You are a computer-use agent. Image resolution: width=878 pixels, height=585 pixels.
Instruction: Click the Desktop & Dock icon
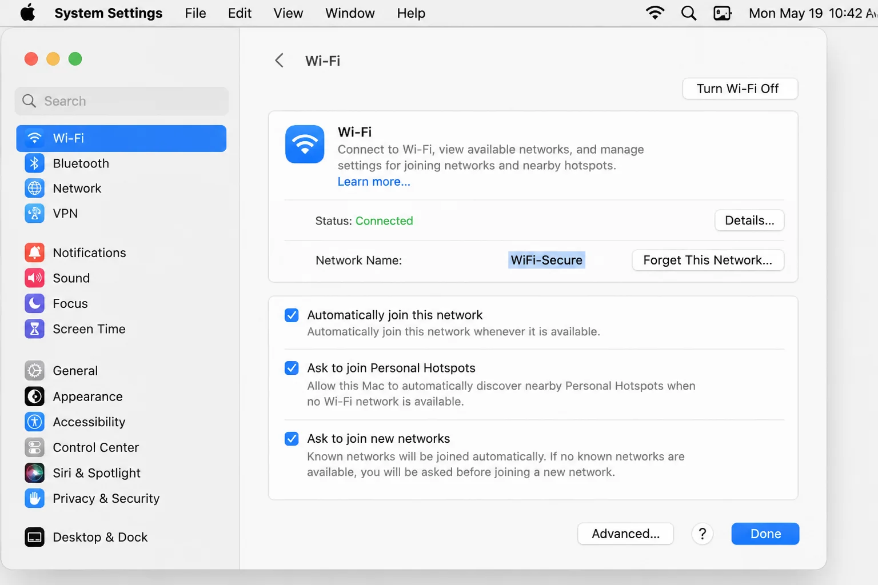coord(35,537)
